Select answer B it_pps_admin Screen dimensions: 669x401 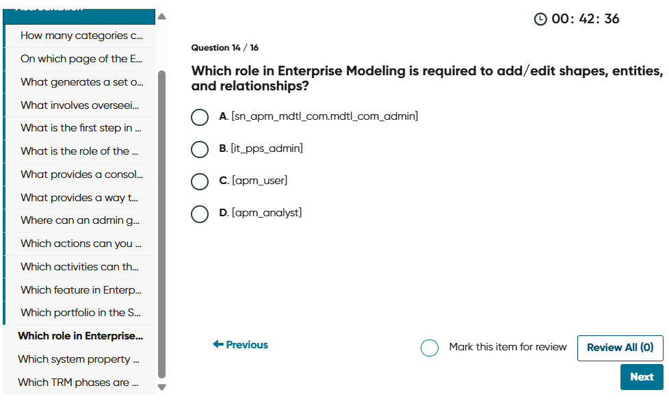(199, 149)
